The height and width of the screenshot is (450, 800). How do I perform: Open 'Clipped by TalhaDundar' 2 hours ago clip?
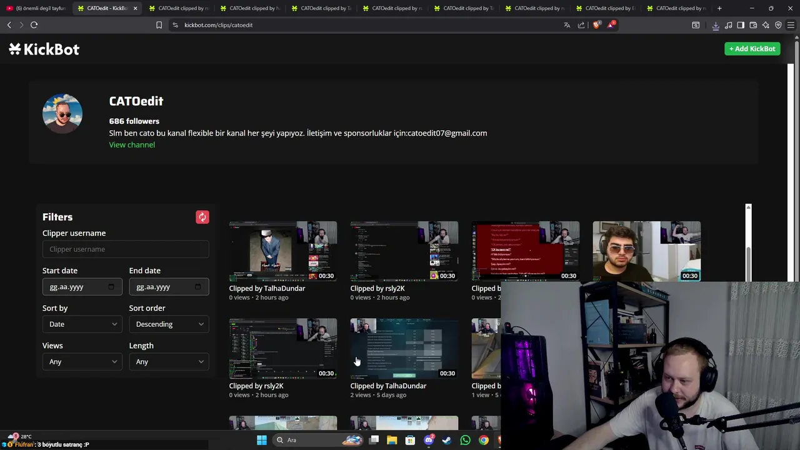267,288
